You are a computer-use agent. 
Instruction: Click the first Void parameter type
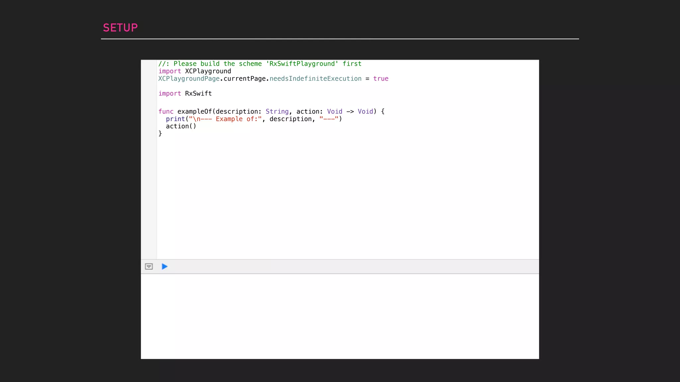pyautogui.click(x=334, y=111)
